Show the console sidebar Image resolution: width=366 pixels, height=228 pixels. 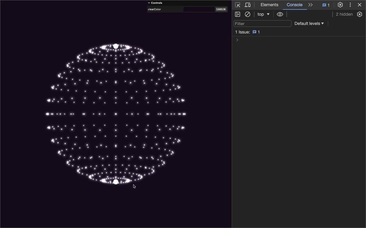point(238,14)
